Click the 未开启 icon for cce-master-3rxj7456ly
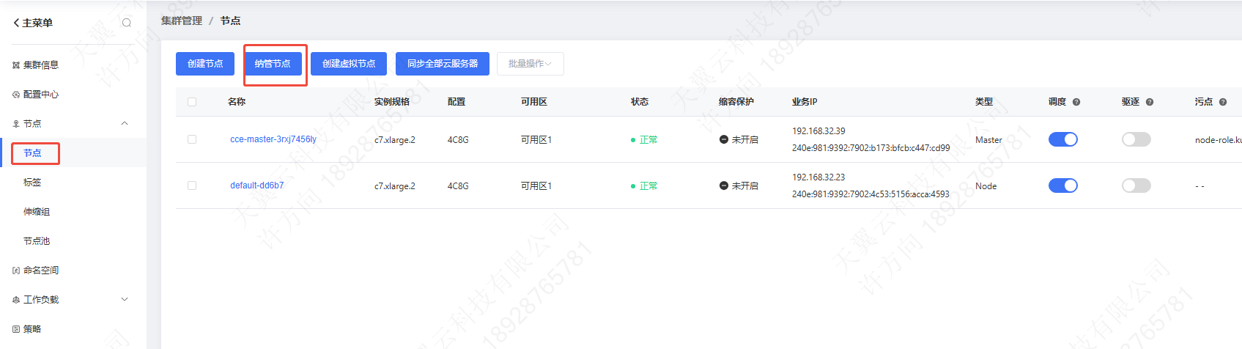 pyautogui.click(x=723, y=139)
